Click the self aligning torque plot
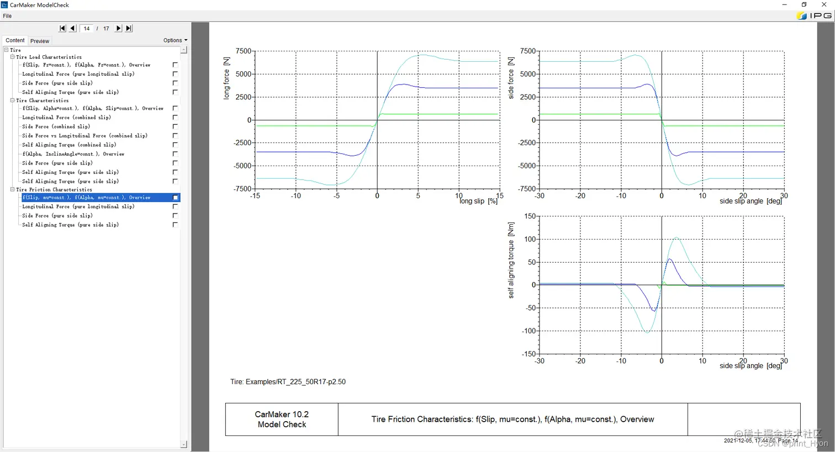 click(x=662, y=285)
